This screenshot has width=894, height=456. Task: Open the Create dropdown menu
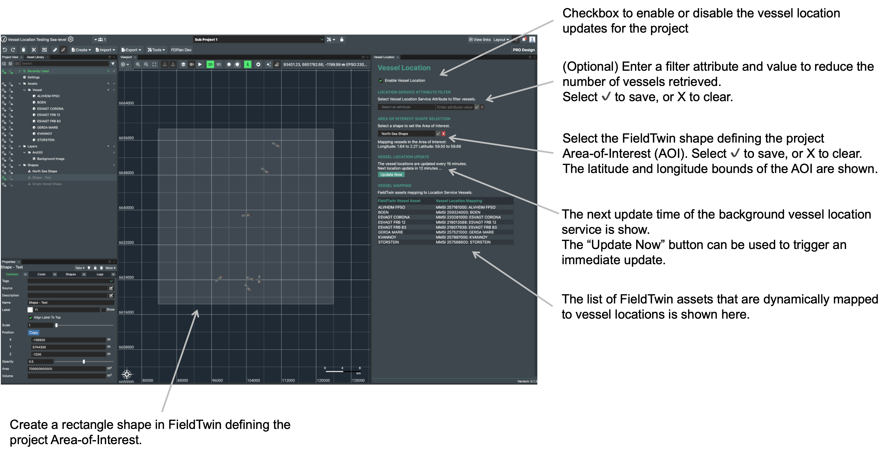81,50
